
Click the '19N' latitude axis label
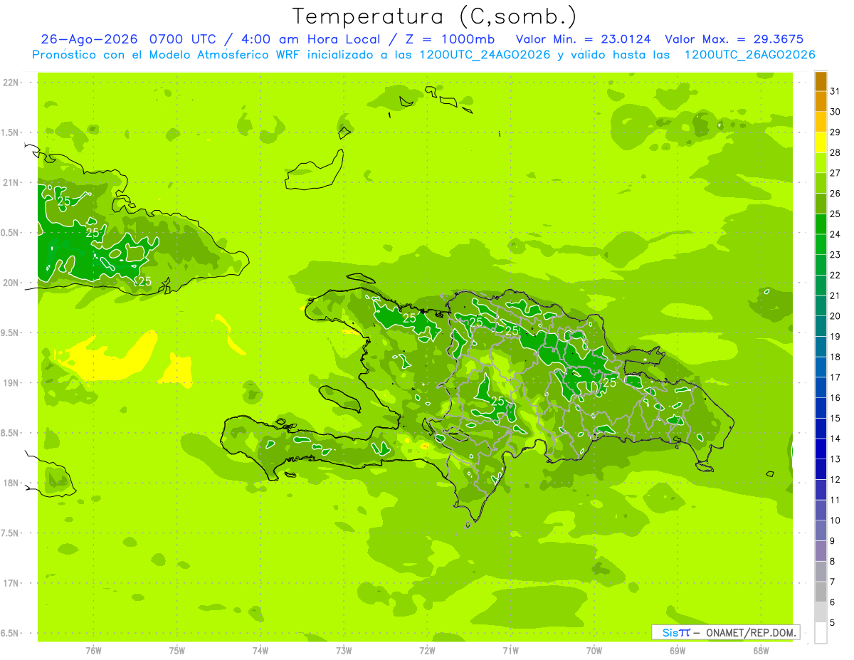[11, 383]
